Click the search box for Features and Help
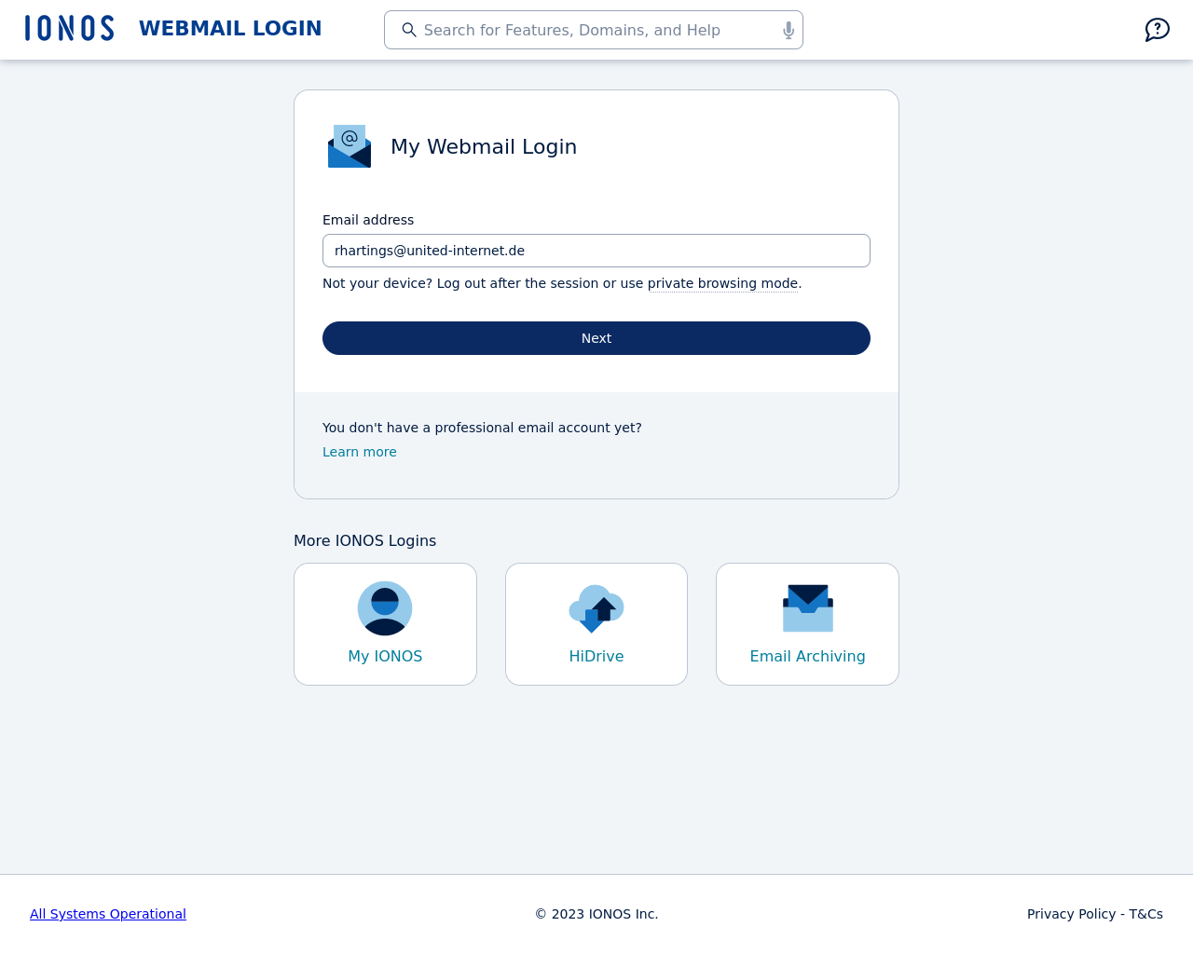 coord(594,30)
